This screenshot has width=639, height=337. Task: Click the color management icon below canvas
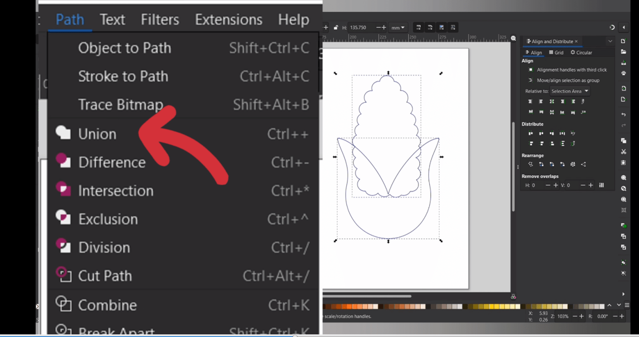pyautogui.click(x=513, y=297)
